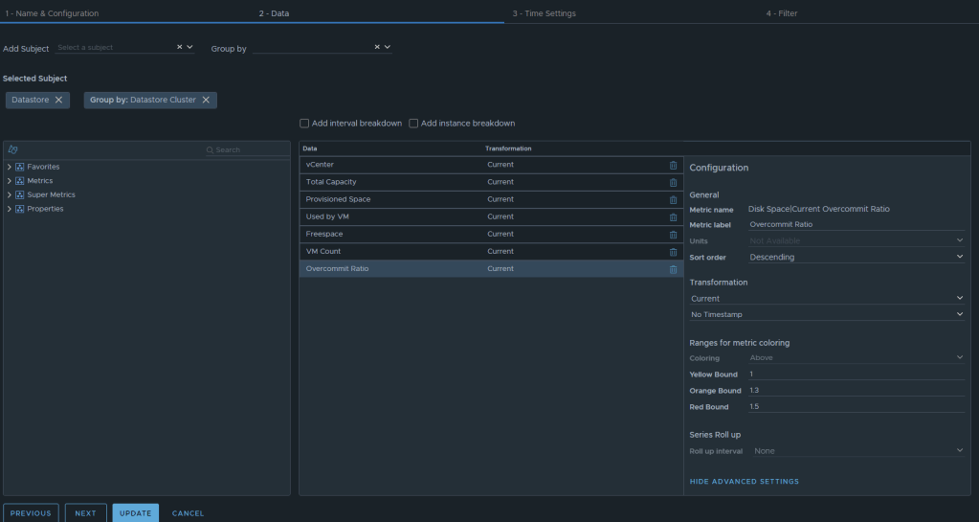Screen dimensions: 979x522
Task: Click Hide Advanced Settings link
Action: [744, 482]
